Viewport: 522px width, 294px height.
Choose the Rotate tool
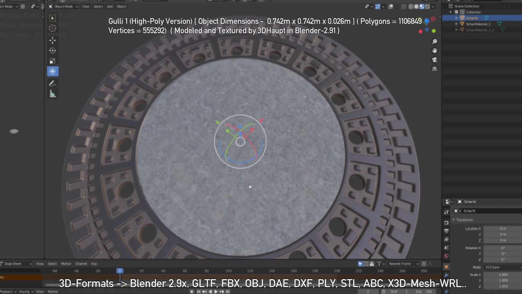coord(53,51)
